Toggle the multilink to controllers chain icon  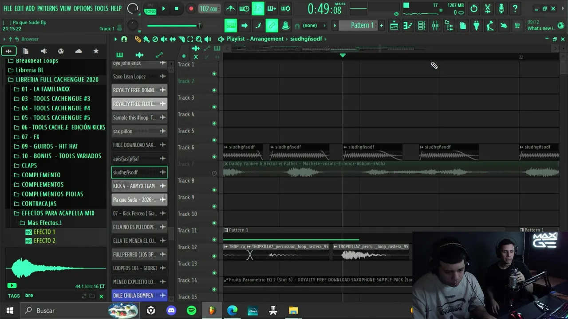(272, 26)
